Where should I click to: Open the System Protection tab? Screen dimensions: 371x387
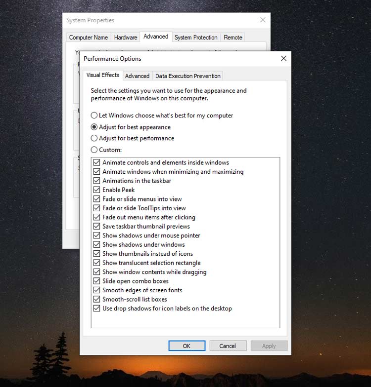tap(195, 38)
